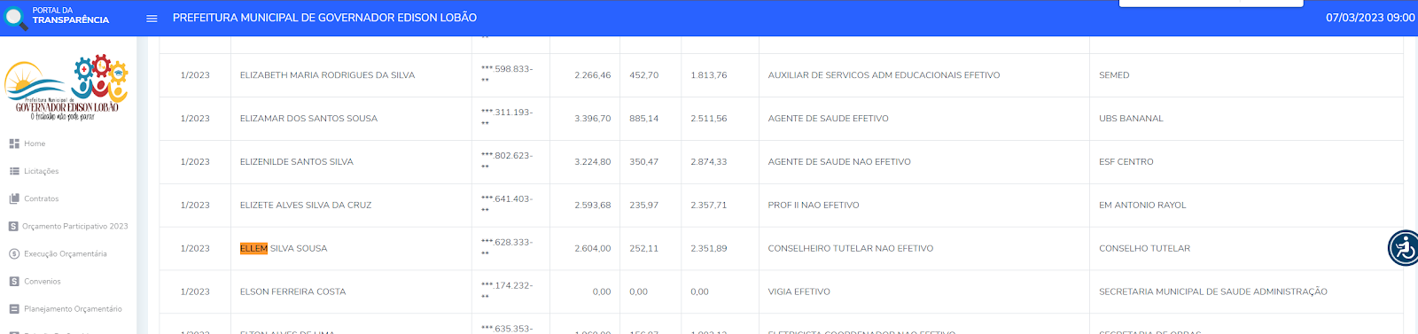
Task: Click gross salary 2.604,00
Action: pos(592,249)
